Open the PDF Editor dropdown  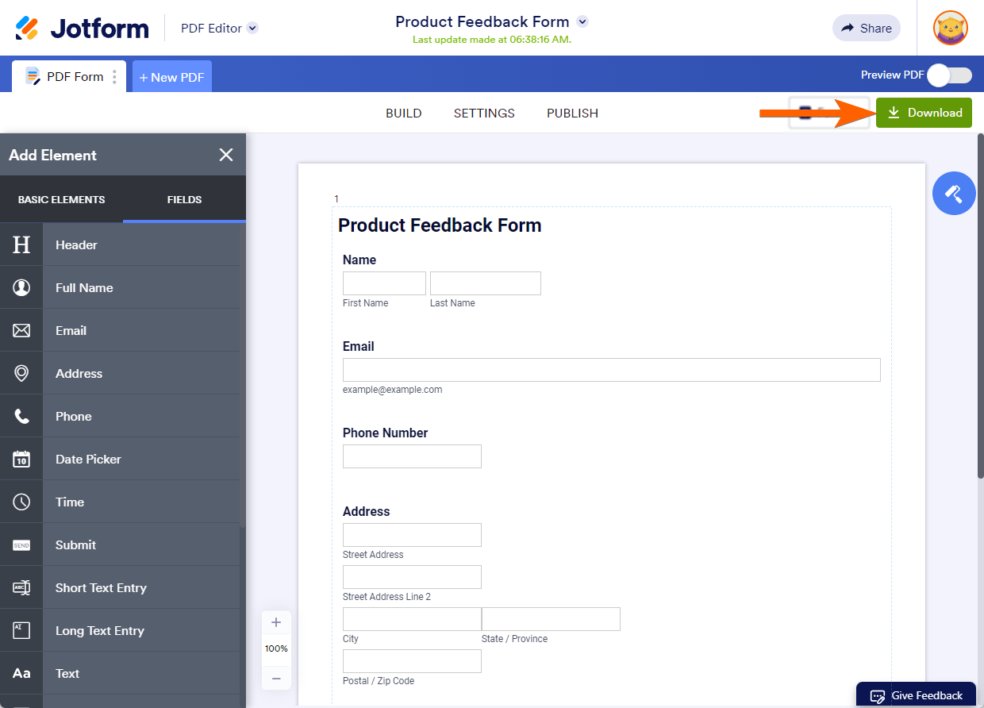coord(252,29)
